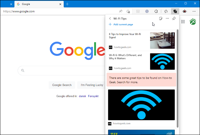The width and height of the screenshot is (200, 135).
Task: Click the green house profile icon
Action: coord(193,22)
